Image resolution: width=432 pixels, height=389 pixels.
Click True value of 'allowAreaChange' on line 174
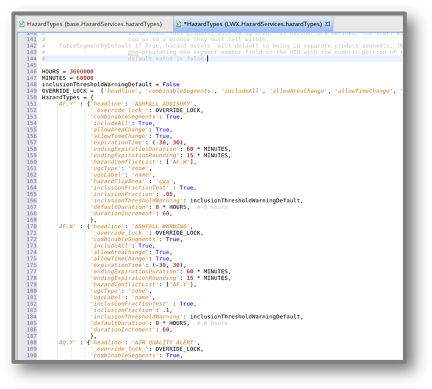pyautogui.click(x=162, y=252)
